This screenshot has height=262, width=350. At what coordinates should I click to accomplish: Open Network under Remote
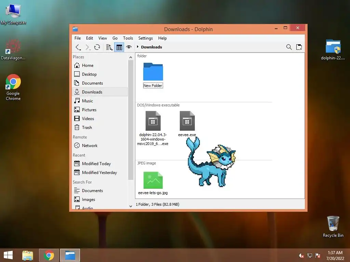(100, 145)
